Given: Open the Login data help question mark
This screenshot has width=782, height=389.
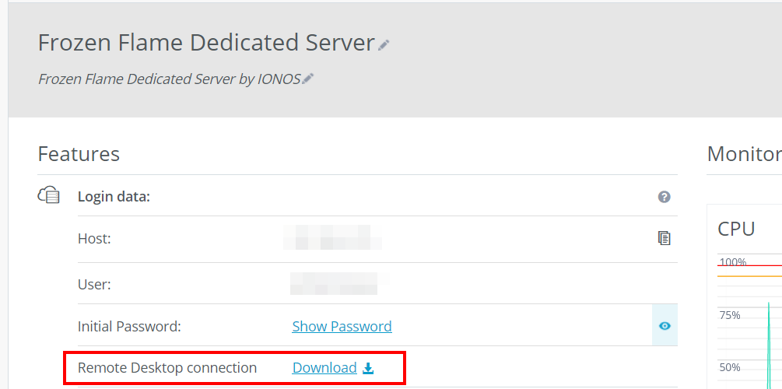Looking at the screenshot, I should 664,197.
